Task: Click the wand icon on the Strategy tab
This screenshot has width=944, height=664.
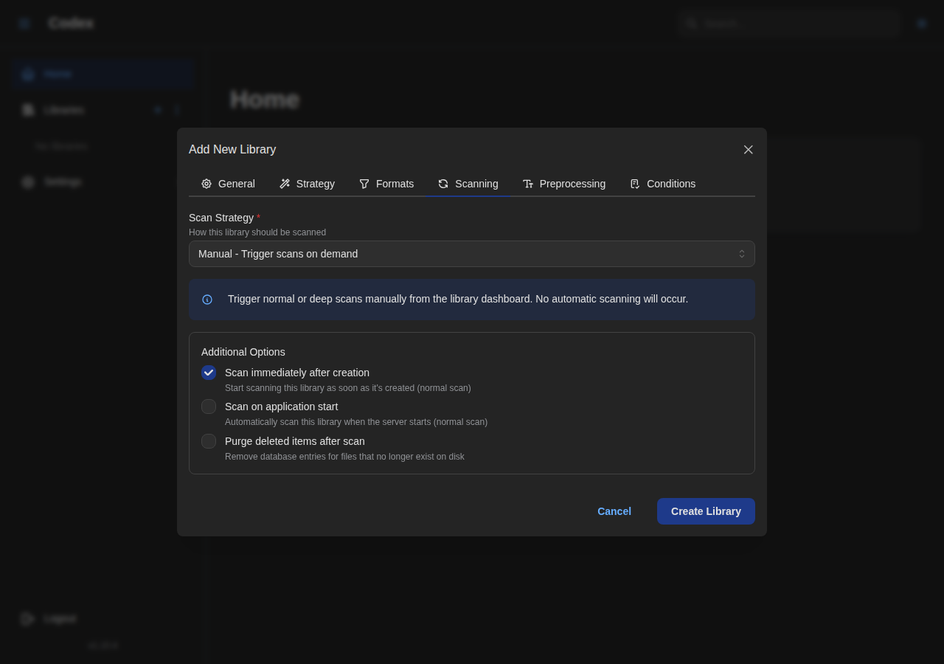Action: [285, 183]
